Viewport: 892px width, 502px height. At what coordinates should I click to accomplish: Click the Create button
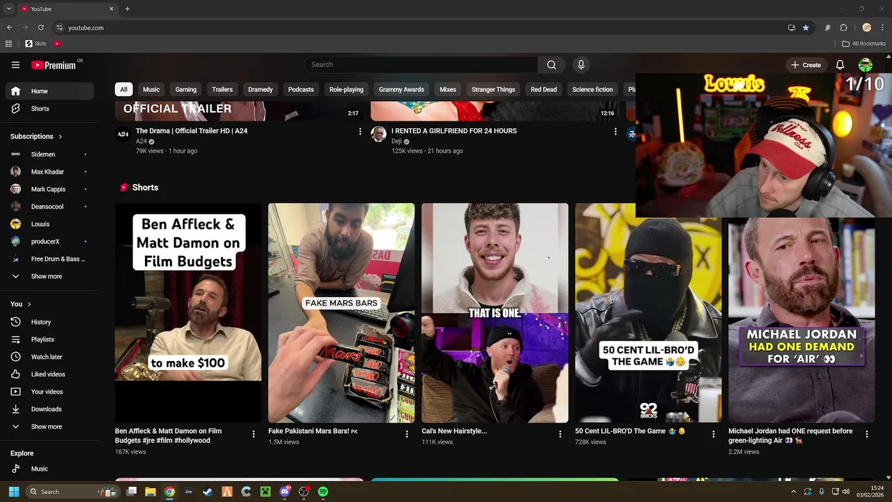click(x=806, y=65)
